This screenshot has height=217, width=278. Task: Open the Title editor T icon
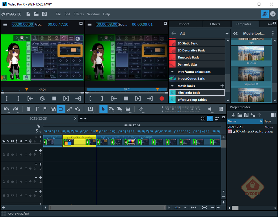pyautogui.click(x=37, y=109)
